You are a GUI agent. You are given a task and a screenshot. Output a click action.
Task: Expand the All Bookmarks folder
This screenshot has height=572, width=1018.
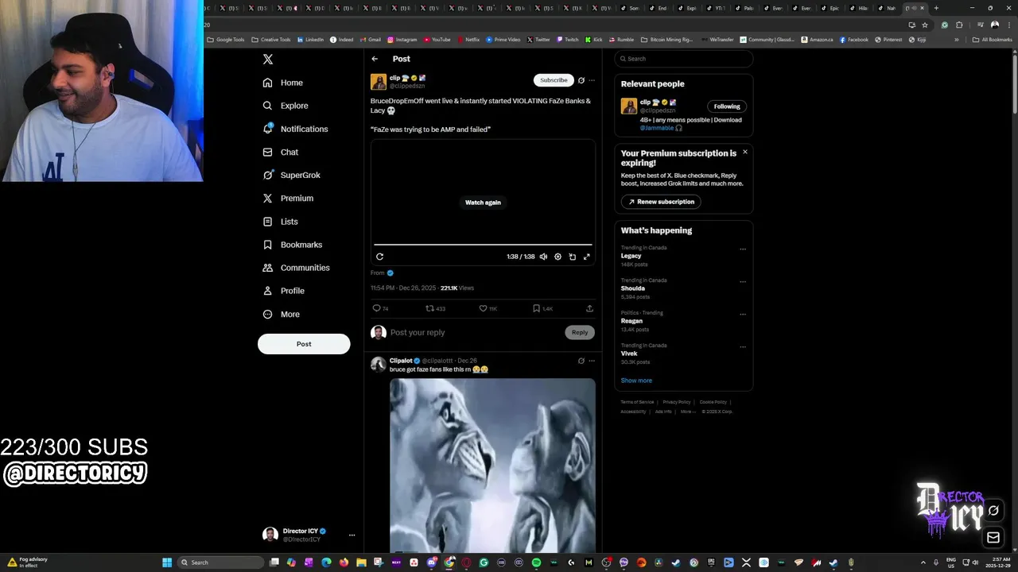[x=992, y=40]
